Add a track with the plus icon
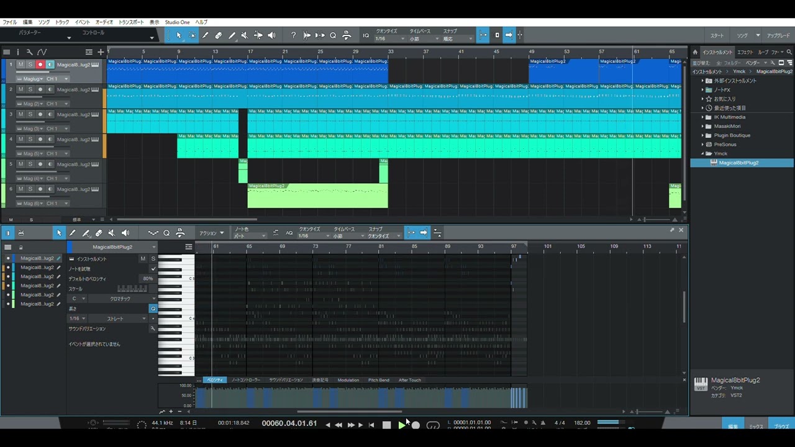795x447 pixels. tap(99, 52)
